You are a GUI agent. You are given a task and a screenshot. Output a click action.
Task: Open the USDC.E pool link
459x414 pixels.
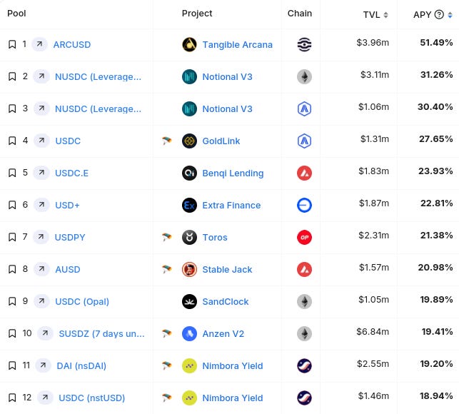71,173
